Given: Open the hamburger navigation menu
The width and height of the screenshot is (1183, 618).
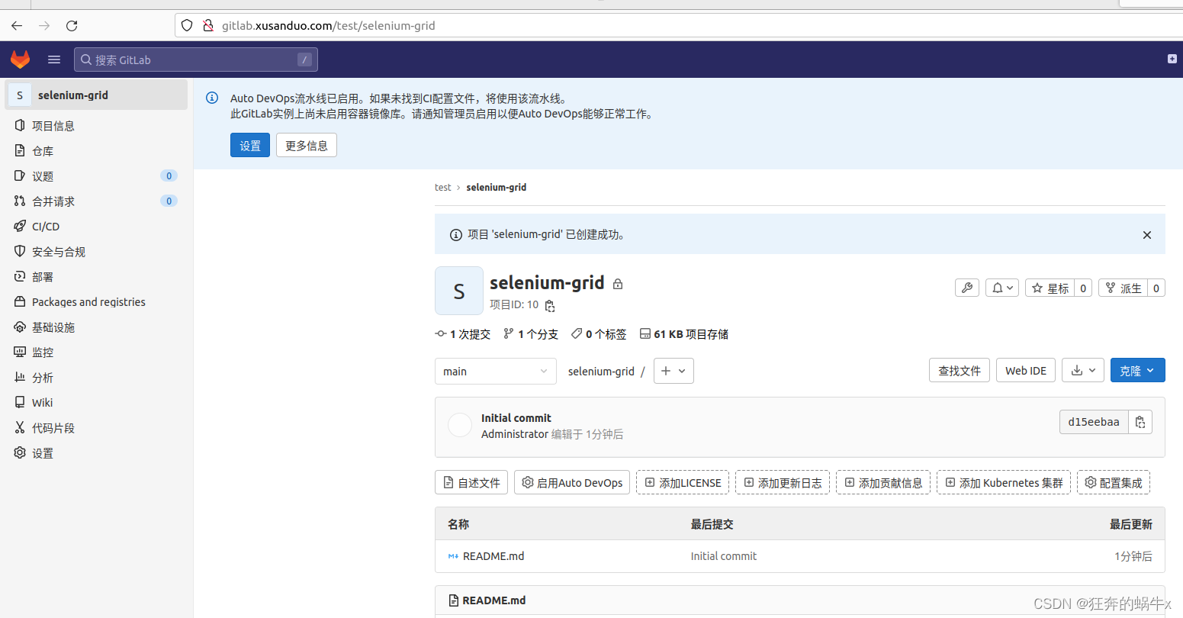Looking at the screenshot, I should coord(54,60).
